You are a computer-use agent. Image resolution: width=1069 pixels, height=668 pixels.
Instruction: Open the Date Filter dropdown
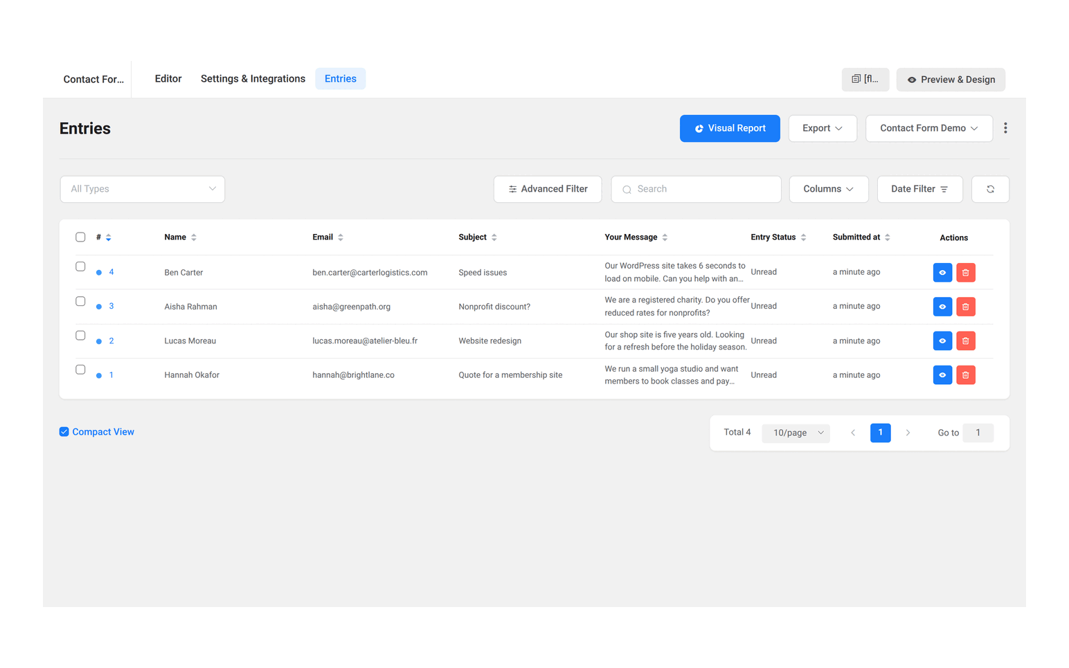tap(919, 189)
